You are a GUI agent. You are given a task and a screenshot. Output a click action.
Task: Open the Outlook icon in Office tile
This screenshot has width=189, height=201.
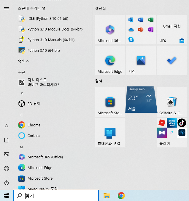point(131,20)
